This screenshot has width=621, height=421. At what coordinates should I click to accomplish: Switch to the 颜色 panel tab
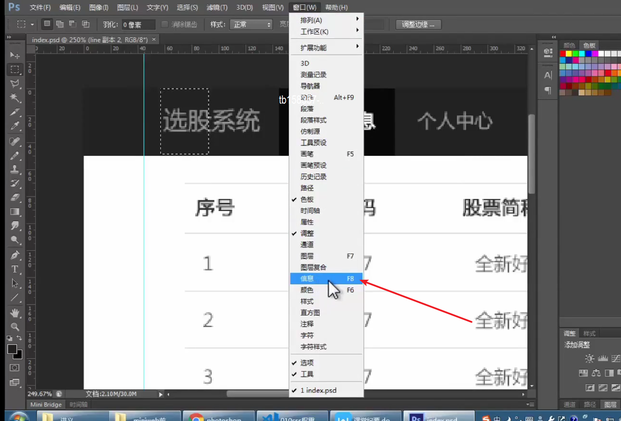[x=569, y=45]
